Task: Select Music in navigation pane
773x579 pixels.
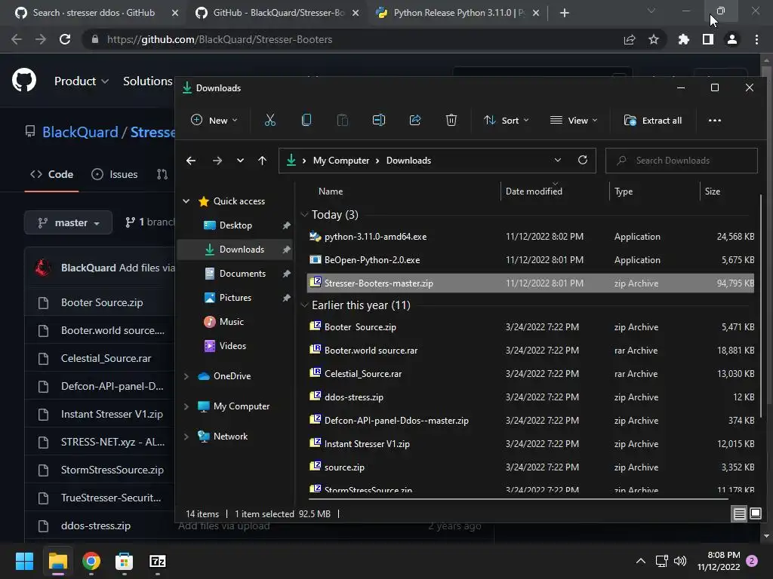Action: [x=231, y=321]
